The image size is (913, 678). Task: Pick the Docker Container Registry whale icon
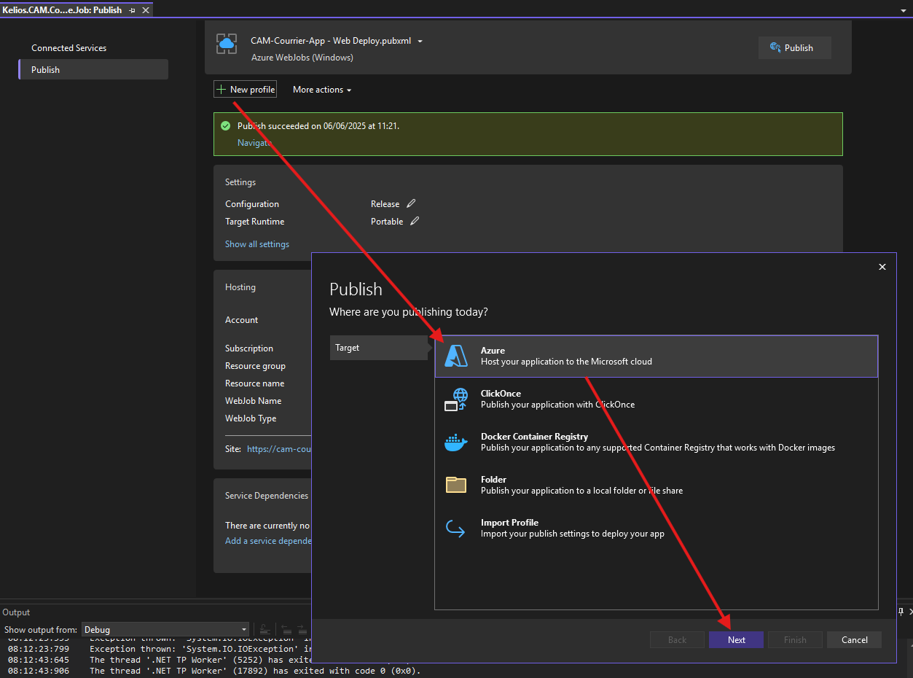coord(456,442)
